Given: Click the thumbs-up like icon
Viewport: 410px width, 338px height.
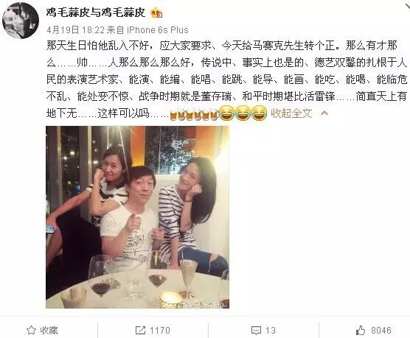Looking at the screenshot, I should tap(361, 330).
